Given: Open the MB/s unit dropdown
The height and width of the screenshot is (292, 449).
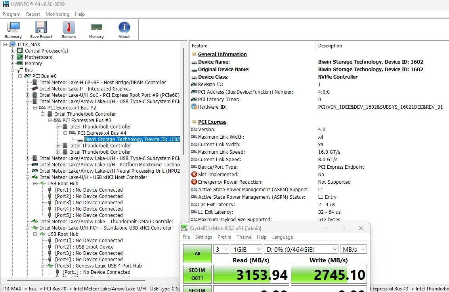Looking at the screenshot, I should [x=353, y=249].
